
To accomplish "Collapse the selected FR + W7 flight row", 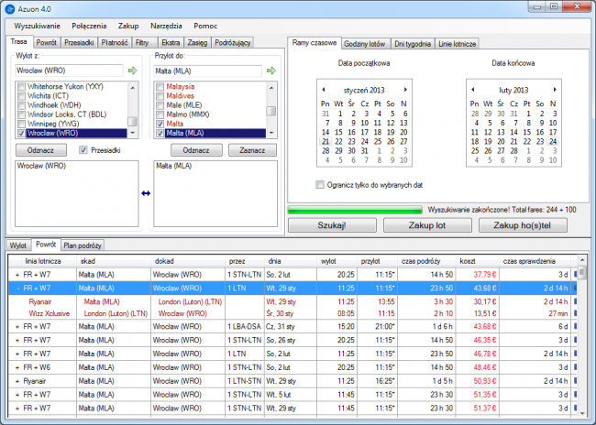I will click(18, 287).
